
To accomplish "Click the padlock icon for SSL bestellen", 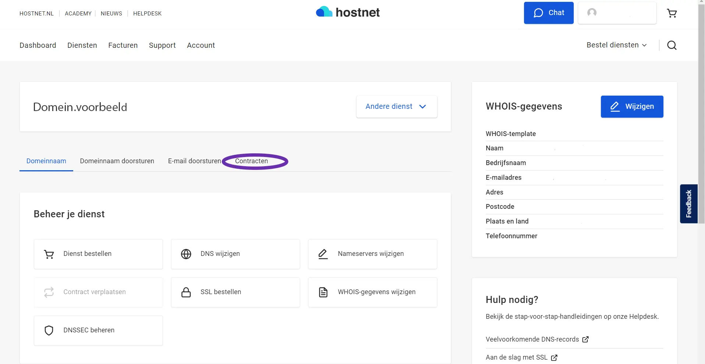I will [x=186, y=292].
